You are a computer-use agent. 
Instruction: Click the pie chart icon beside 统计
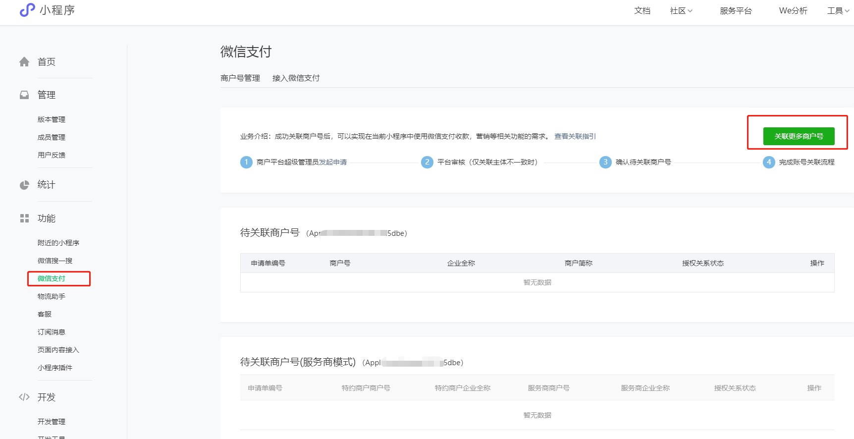pyautogui.click(x=24, y=185)
